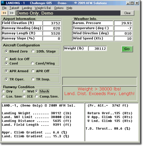Click the Clear button
Screen dimensions: 143x146
coord(127,13)
